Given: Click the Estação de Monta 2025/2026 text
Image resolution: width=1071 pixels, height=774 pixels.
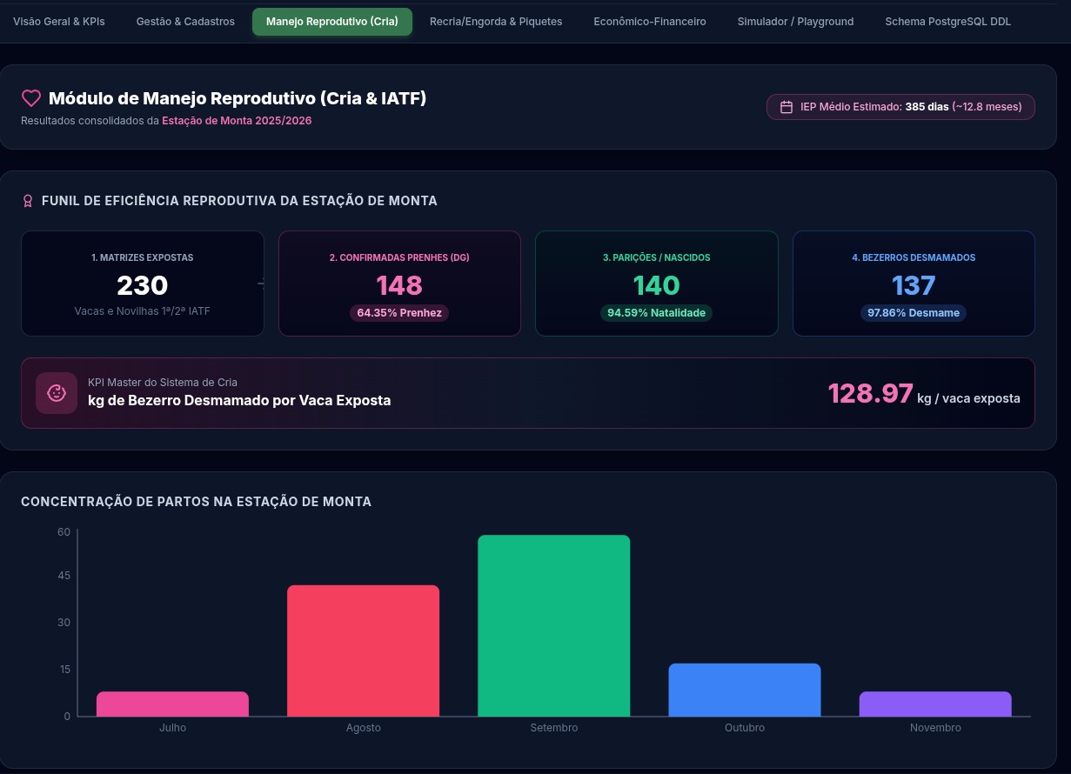Looking at the screenshot, I should coord(237,121).
